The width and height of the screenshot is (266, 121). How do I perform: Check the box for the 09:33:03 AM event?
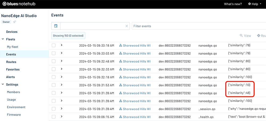coord(54,53)
